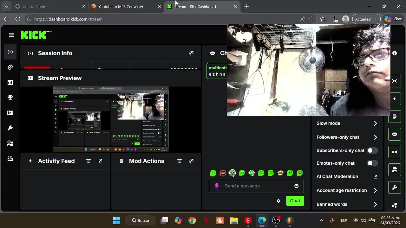This screenshot has height=228, width=406.
Task: Toggle the green-outlined wrench panel button
Action: coord(395,187)
